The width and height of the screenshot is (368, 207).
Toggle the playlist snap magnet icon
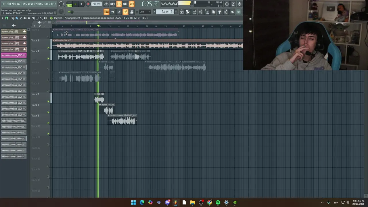tap(7, 18)
